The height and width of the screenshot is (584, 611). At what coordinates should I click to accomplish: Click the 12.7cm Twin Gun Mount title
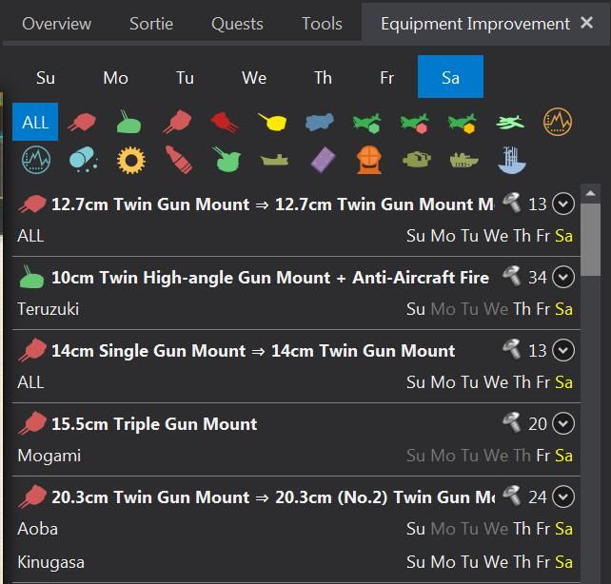272,204
